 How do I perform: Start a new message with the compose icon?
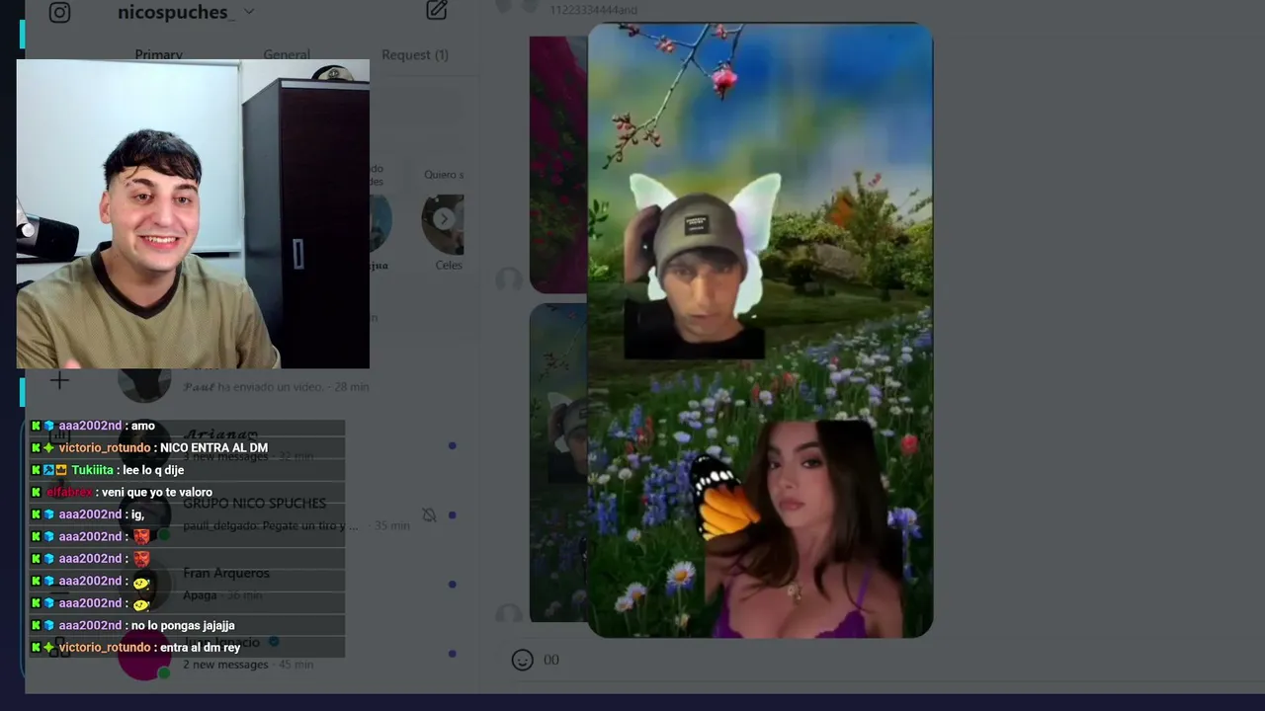tap(437, 11)
